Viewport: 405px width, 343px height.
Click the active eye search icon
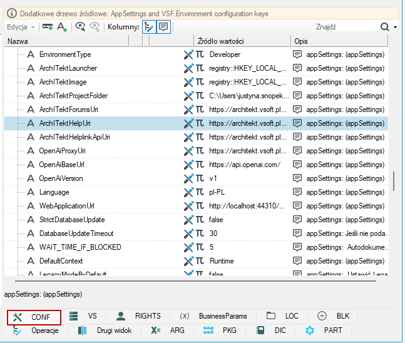pos(80,27)
